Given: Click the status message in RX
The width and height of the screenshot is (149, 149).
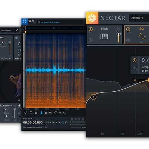Looking at the screenshot, I should pos(35,127).
